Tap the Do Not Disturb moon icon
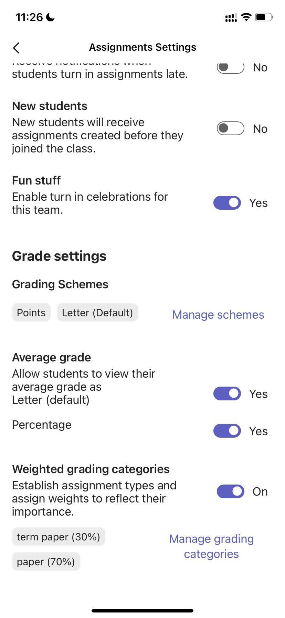Viewport: 285px width, 618px height. click(x=51, y=17)
